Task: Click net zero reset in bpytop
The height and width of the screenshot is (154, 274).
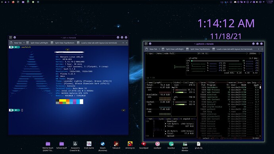Action: 175,119
